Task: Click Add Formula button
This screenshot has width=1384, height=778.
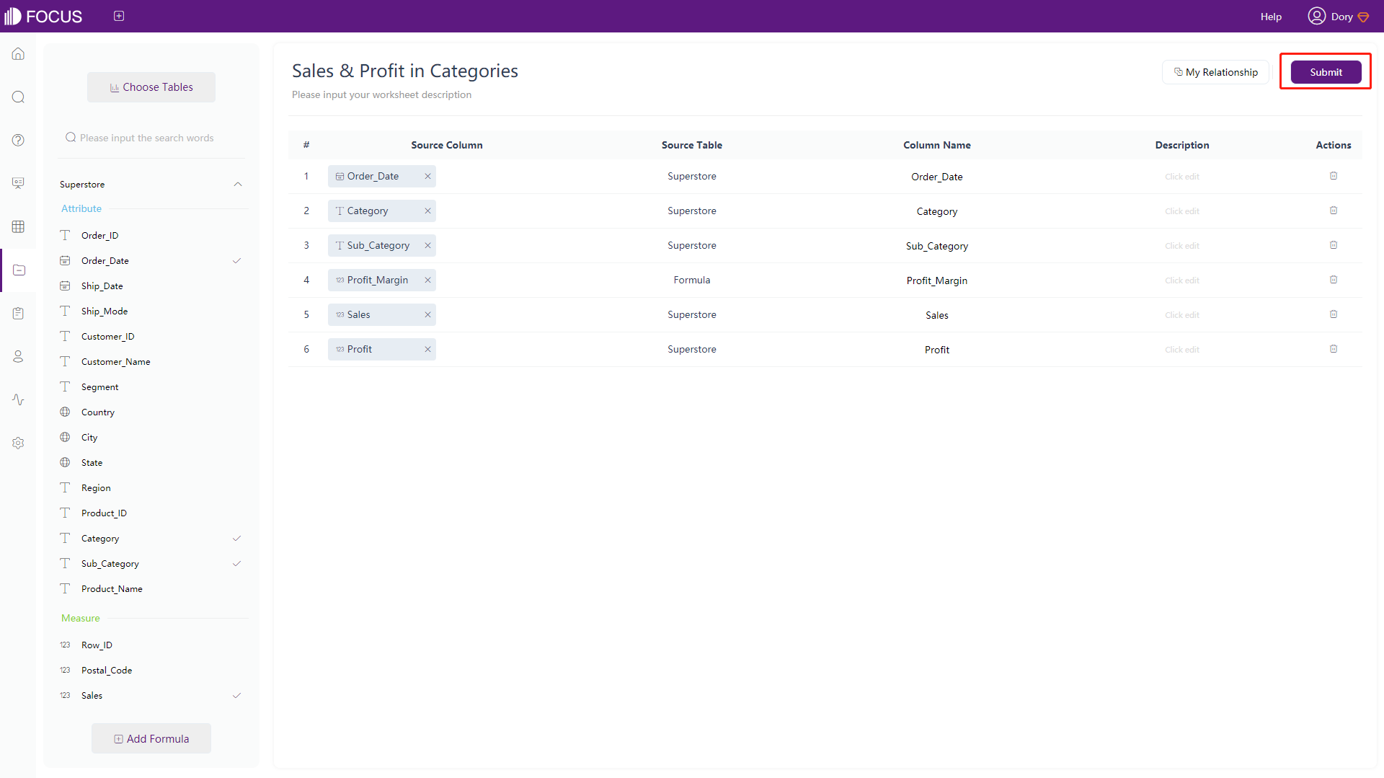Action: click(151, 738)
